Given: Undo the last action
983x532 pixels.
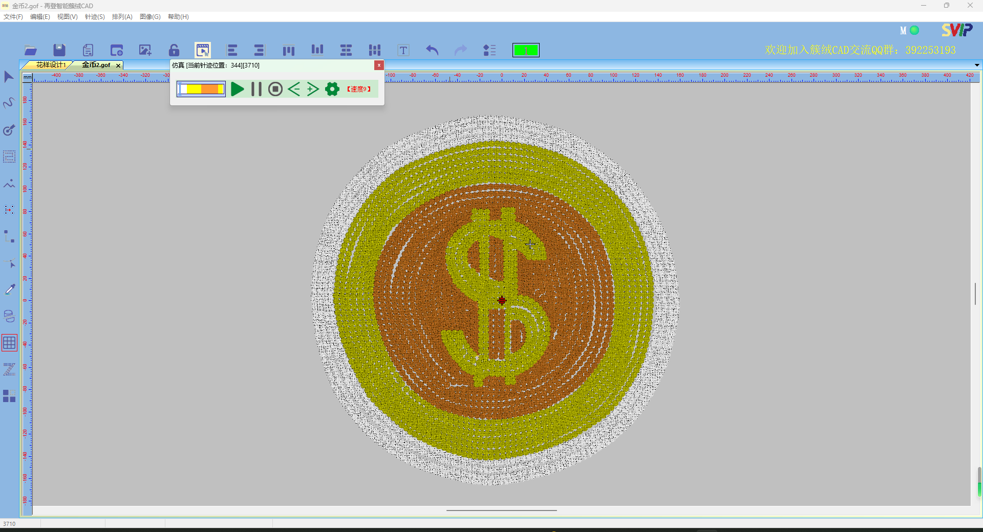Looking at the screenshot, I should coord(432,50).
